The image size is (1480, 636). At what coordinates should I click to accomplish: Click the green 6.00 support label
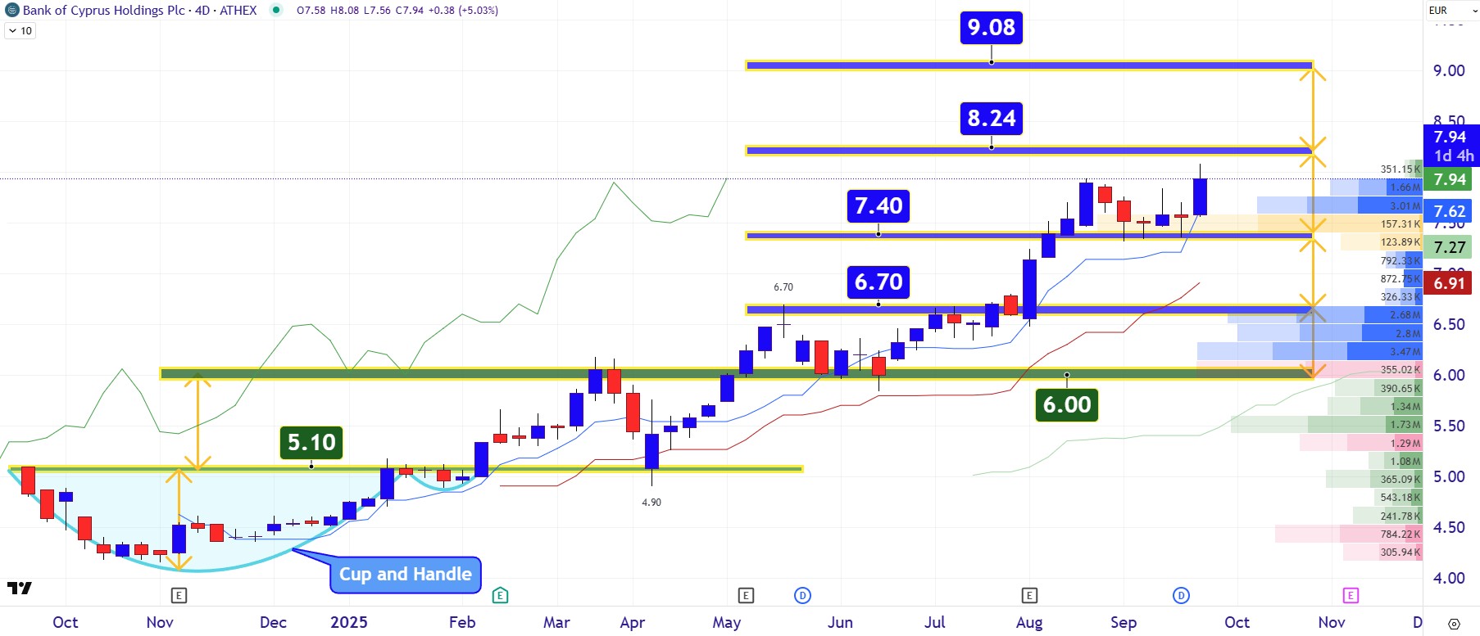tap(1066, 405)
